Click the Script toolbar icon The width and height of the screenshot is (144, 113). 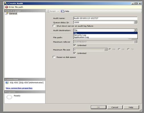[48, 11]
